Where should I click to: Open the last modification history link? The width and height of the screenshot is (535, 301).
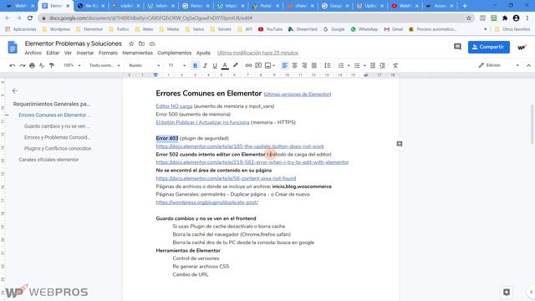(x=257, y=53)
